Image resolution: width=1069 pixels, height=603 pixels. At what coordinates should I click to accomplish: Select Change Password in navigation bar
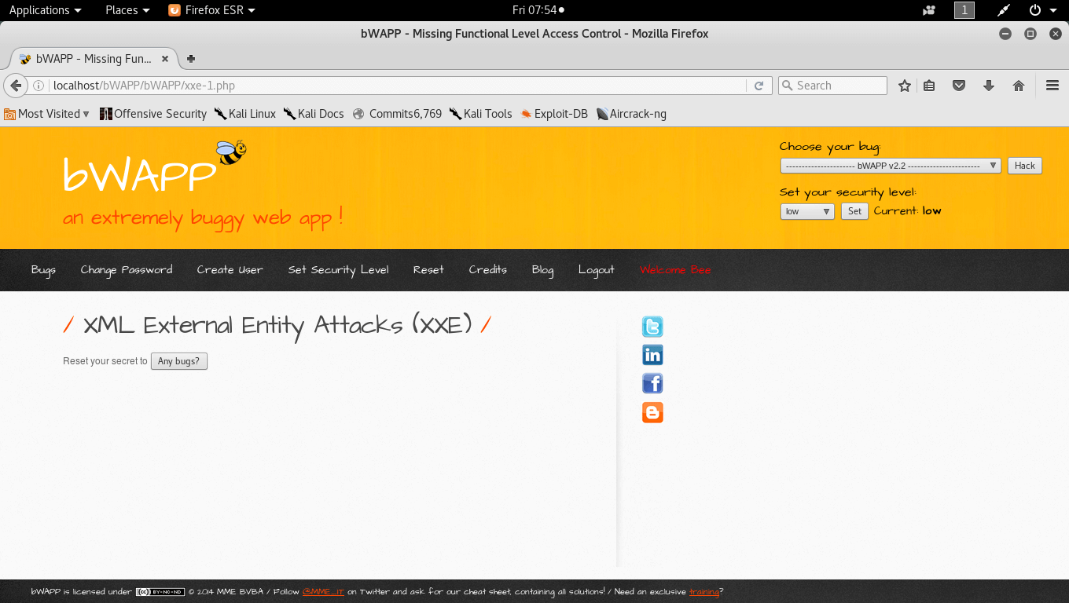click(127, 269)
